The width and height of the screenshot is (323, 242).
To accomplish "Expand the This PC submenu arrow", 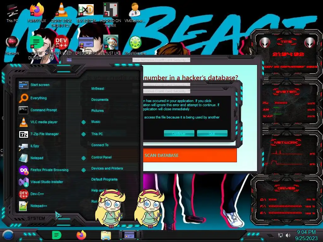I will pyautogui.click(x=83, y=134).
